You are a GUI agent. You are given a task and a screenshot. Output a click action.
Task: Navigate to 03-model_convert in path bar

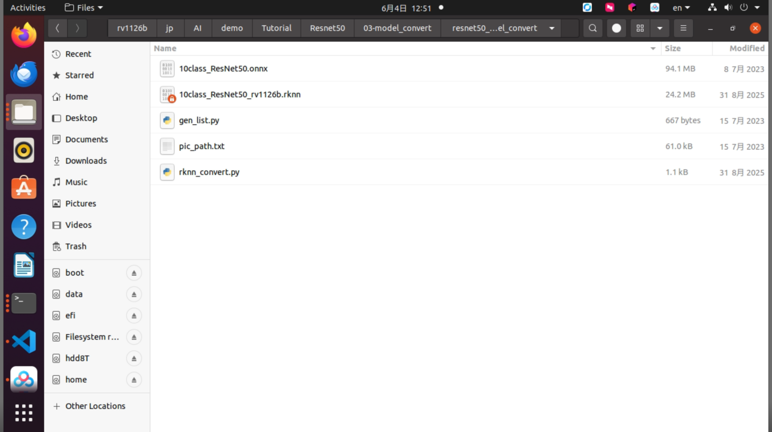tap(397, 28)
